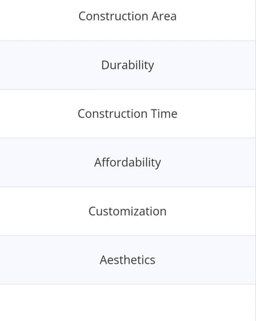Click the Construction Area row label

[x=128, y=16]
